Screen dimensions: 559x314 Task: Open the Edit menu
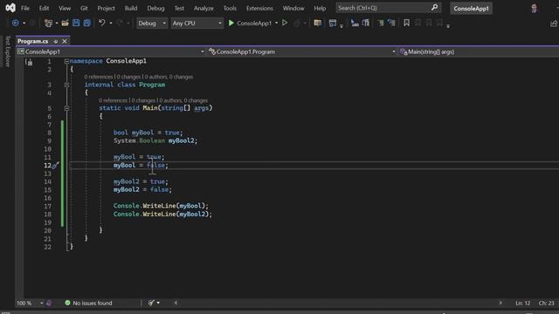point(45,8)
